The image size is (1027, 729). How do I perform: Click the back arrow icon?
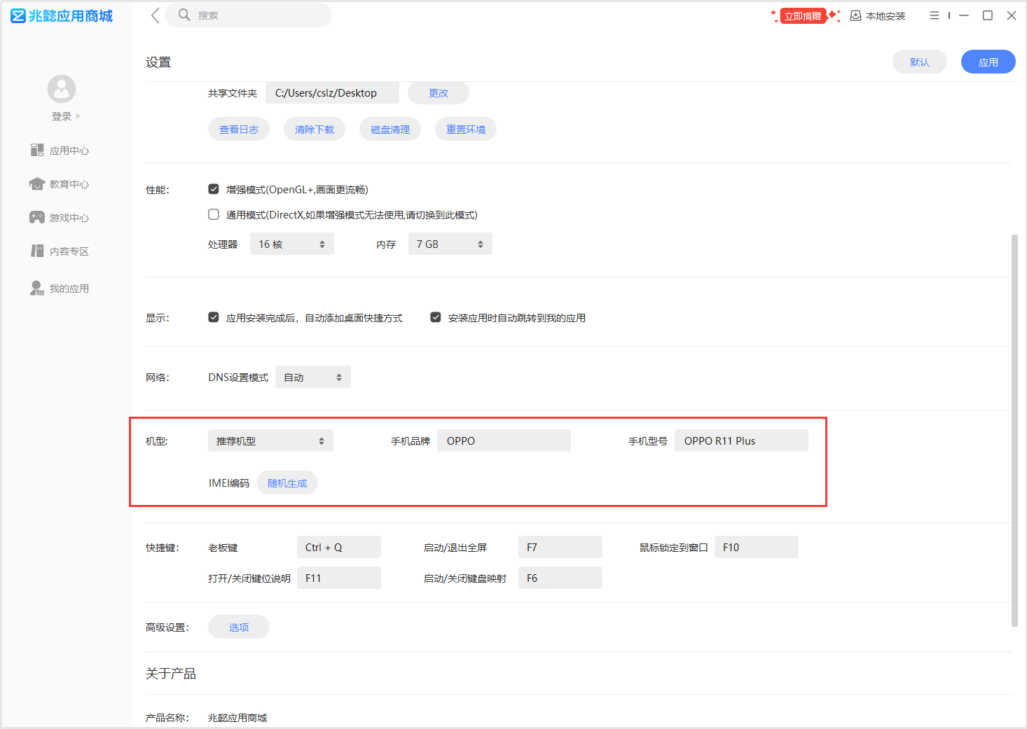pyautogui.click(x=156, y=15)
